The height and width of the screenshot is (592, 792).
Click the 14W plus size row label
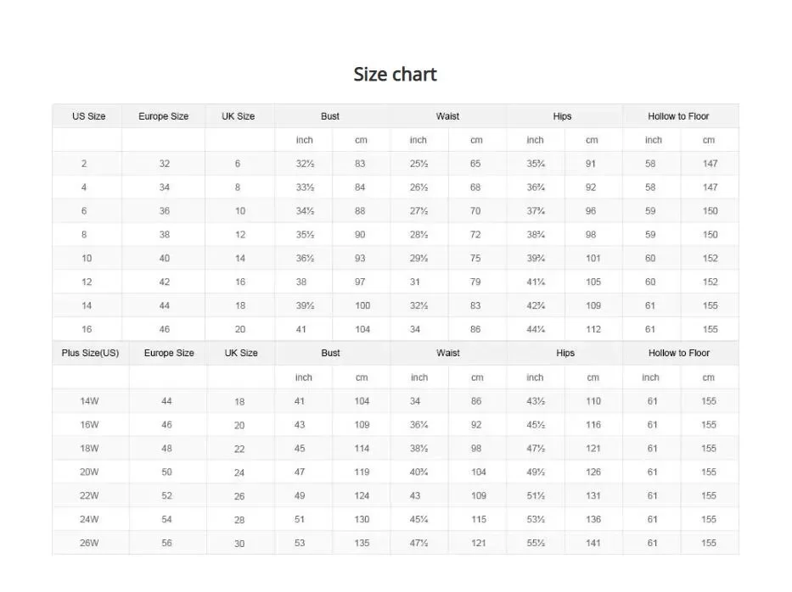click(89, 401)
